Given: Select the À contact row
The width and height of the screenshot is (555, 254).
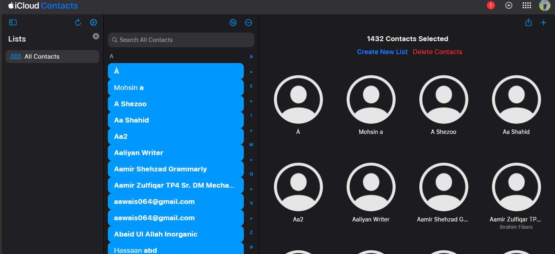Looking at the screenshot, I should coord(176,71).
